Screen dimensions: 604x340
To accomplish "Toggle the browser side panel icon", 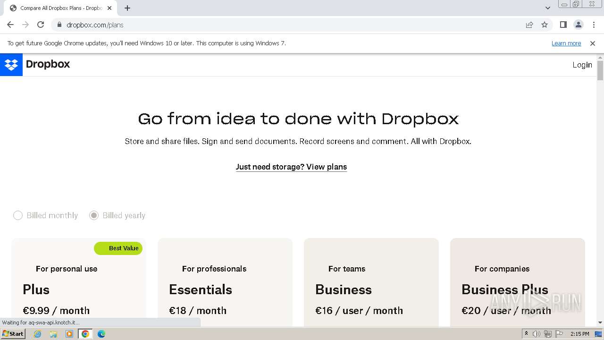I will [x=563, y=25].
